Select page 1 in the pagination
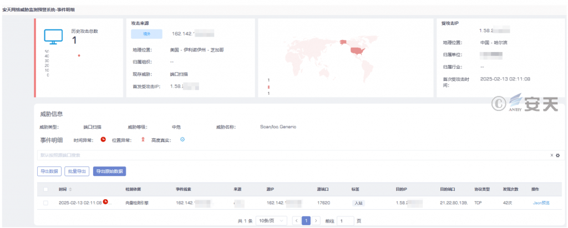This screenshot has width=568, height=228. point(306,220)
